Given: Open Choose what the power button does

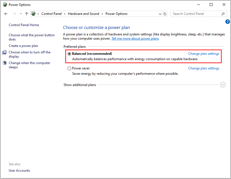Looking at the screenshot, I should [x=32, y=37].
